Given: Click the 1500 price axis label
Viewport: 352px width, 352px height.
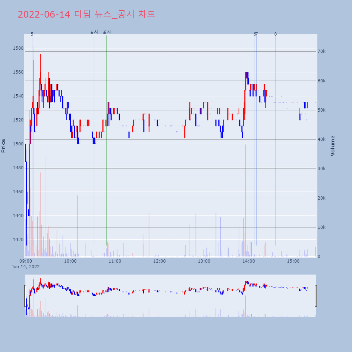Looking at the screenshot, I should click(18, 144).
